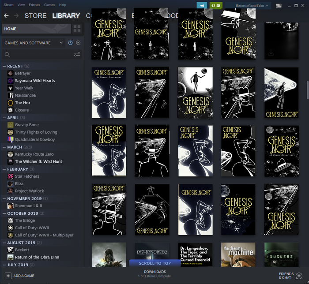Click the Return of the Obra Dinn icon
309x284 pixels.
[11, 257]
